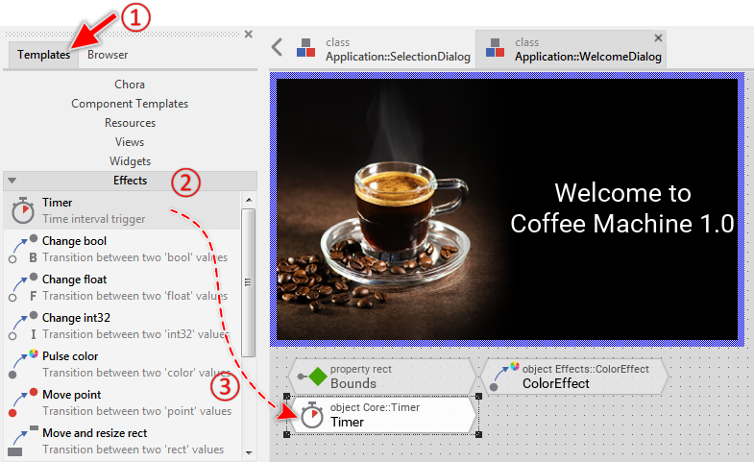Expand the Component Templates category
This screenshot has width=754, height=462.
click(x=130, y=104)
